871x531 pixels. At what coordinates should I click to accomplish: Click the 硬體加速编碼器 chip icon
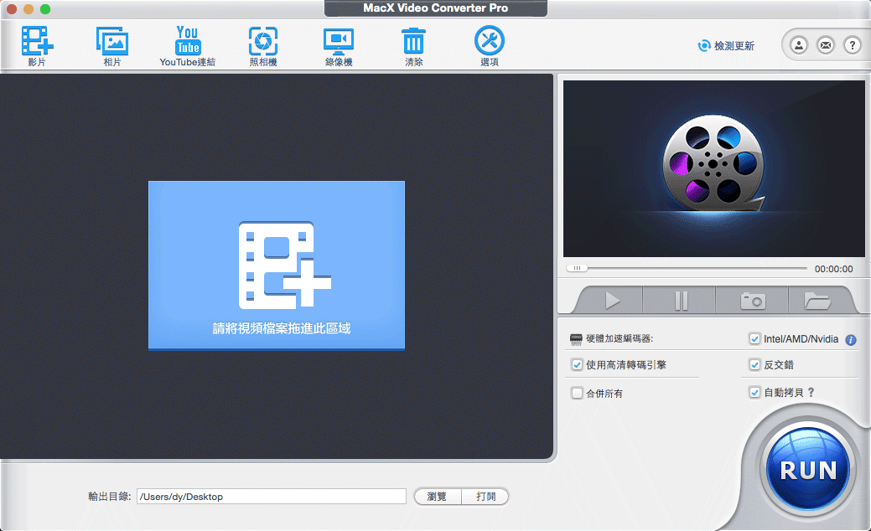[x=576, y=338]
